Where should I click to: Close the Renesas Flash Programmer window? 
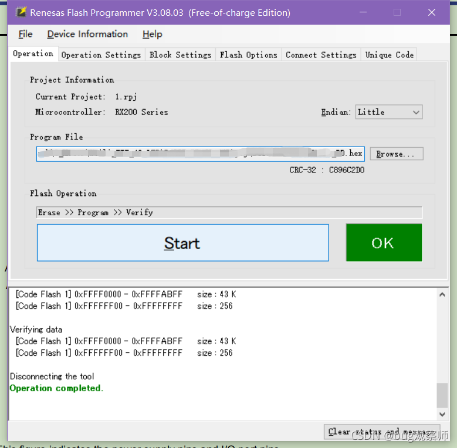tap(432, 12)
